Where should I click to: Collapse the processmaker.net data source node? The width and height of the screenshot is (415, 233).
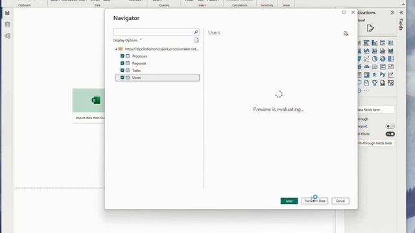tap(116, 49)
